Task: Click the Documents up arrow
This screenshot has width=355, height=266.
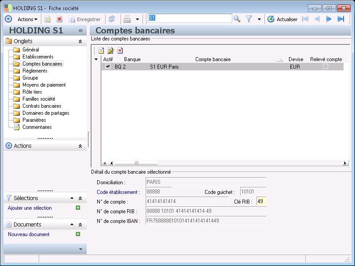Action: [72, 225]
